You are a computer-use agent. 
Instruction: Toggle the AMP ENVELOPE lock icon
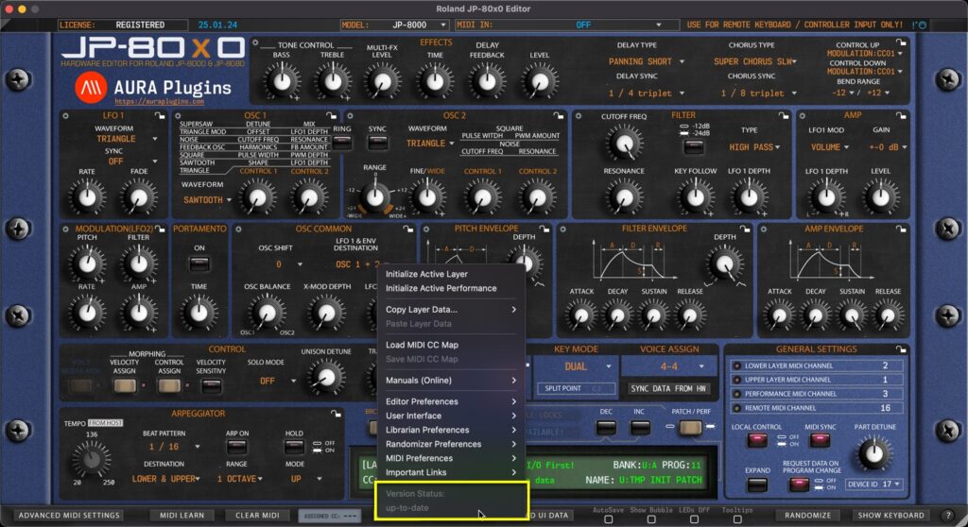pyautogui.click(x=901, y=229)
